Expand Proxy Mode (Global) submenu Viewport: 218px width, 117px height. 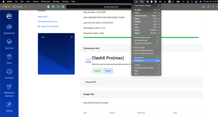pos(146,6)
